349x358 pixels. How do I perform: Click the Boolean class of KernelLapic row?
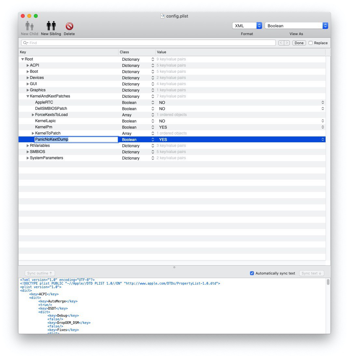(129, 121)
